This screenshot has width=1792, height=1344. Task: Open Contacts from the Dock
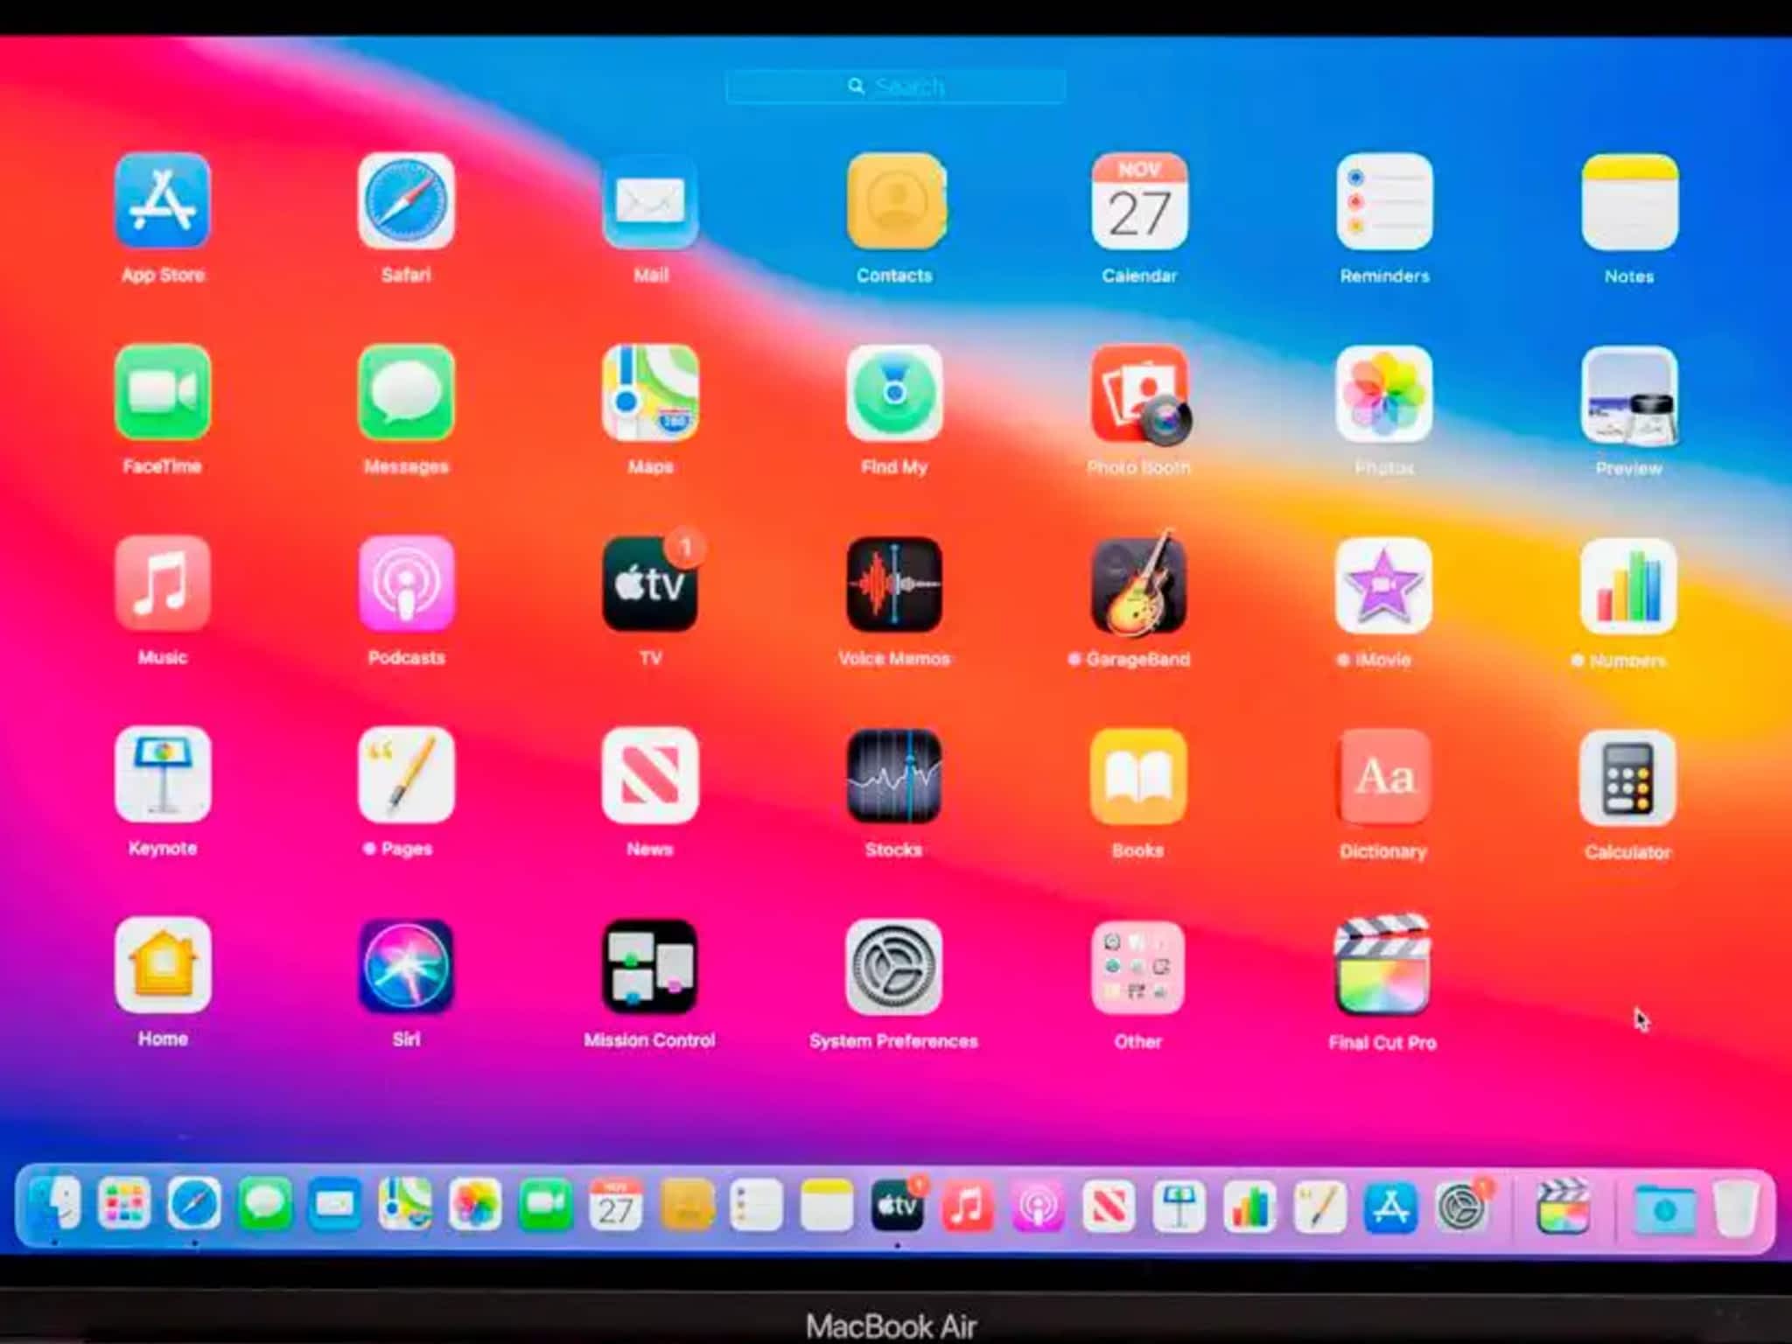click(x=686, y=1206)
